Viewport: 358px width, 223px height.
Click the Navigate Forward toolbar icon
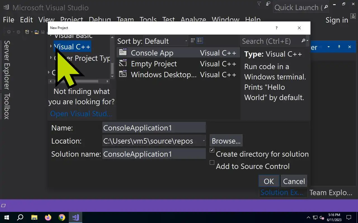18,32
